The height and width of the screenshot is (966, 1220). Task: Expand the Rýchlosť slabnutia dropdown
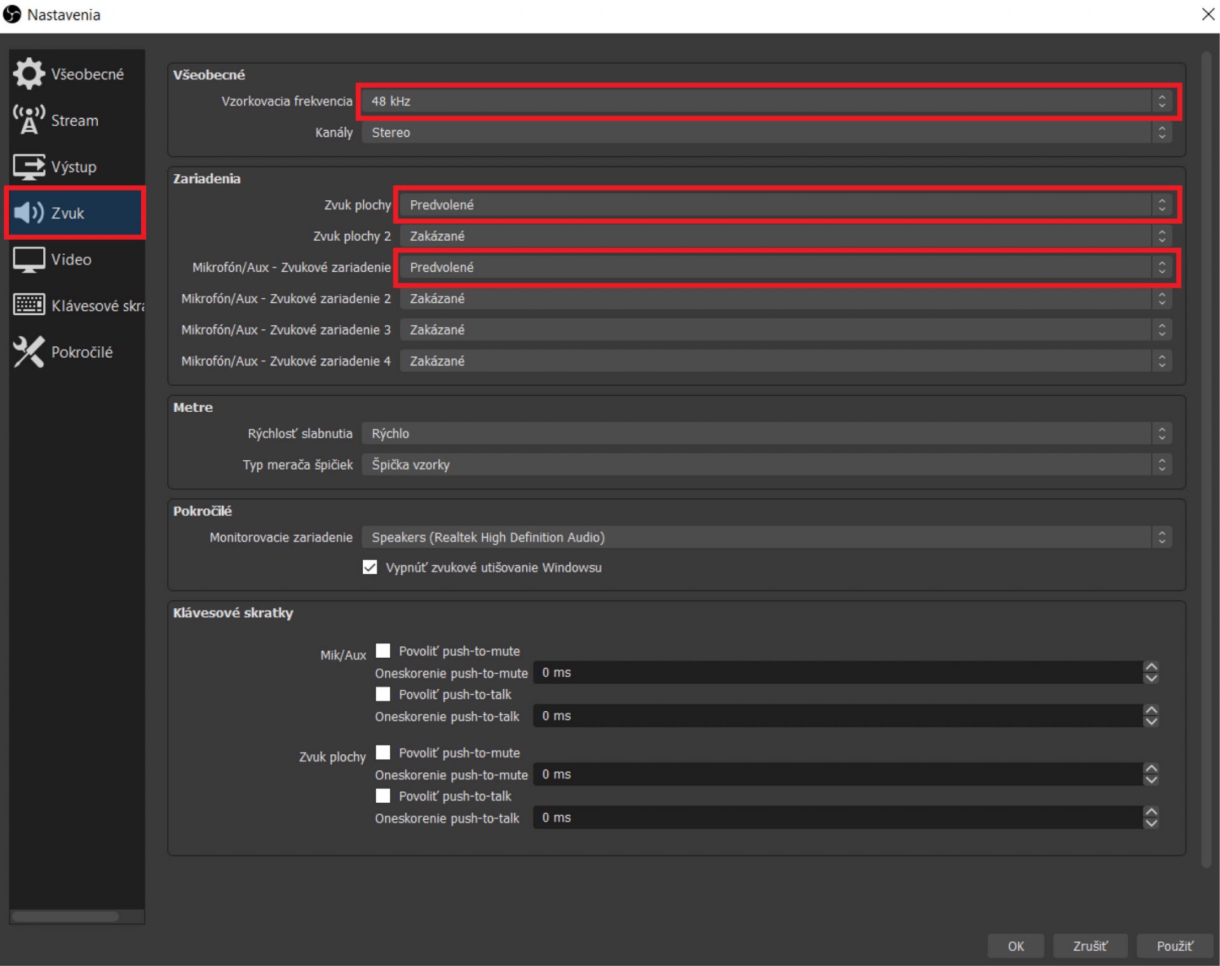[x=767, y=433]
